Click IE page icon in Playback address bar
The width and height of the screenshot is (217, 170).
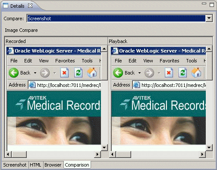[137, 85]
